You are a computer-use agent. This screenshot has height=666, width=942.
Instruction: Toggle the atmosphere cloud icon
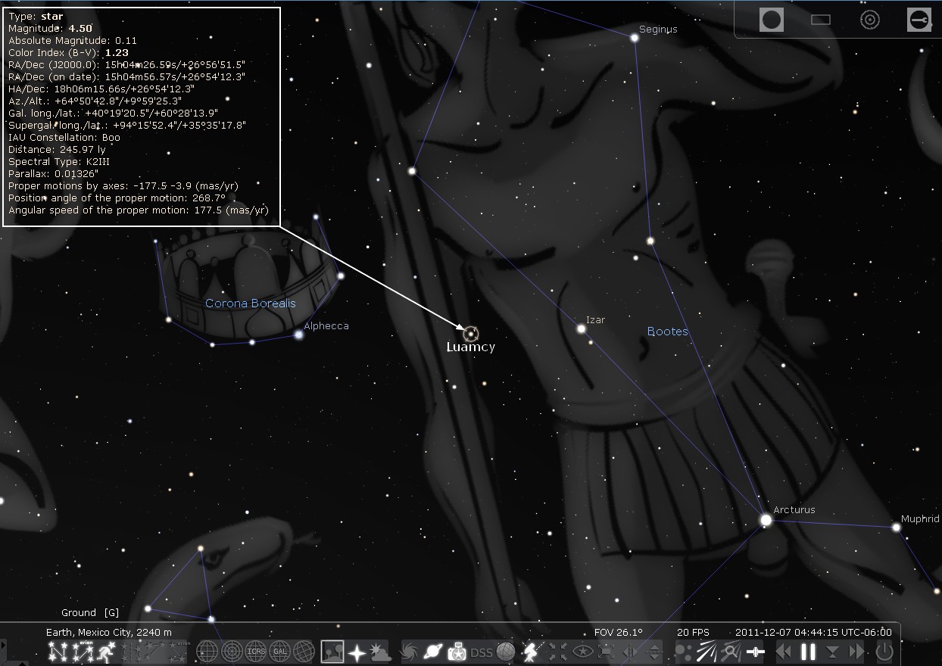click(381, 651)
